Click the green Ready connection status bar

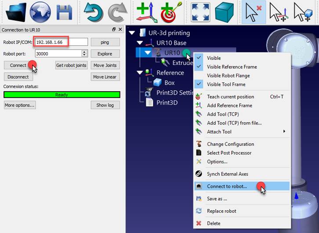pos(62,95)
